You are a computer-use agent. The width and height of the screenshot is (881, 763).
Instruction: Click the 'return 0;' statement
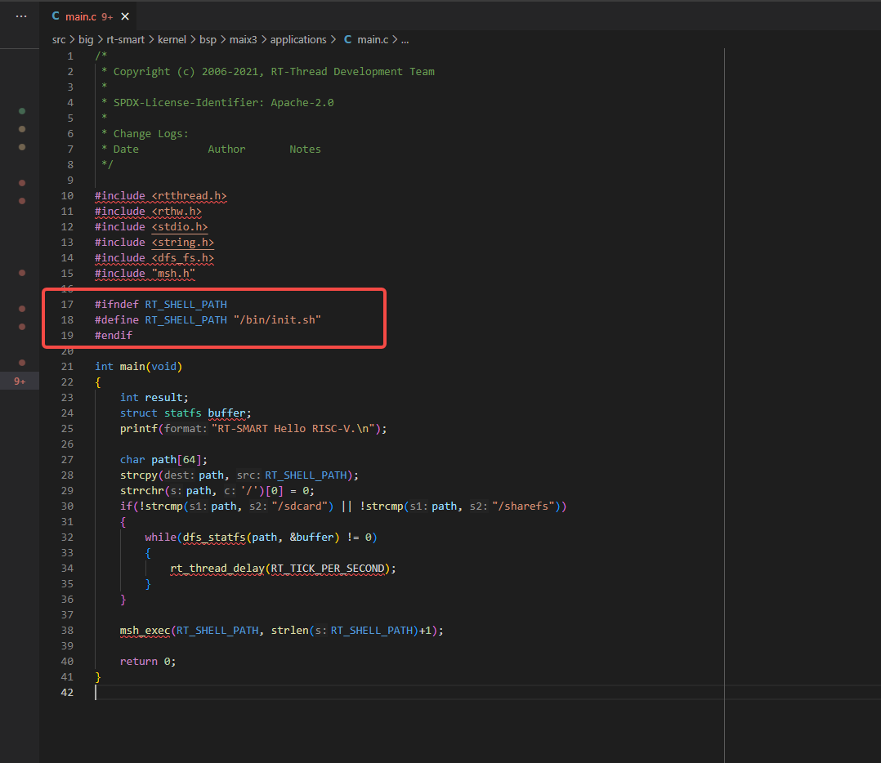(x=148, y=662)
